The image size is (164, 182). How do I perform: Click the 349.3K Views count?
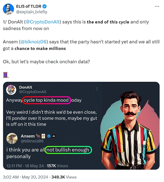pyautogui.click(x=68, y=177)
